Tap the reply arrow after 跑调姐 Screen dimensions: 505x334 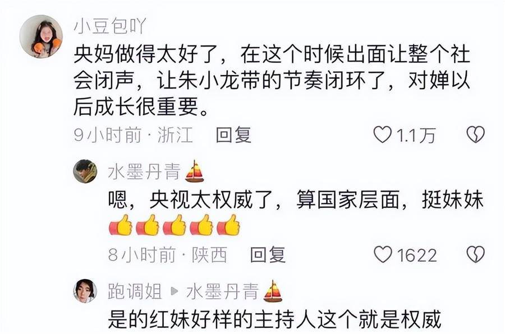click(175, 291)
